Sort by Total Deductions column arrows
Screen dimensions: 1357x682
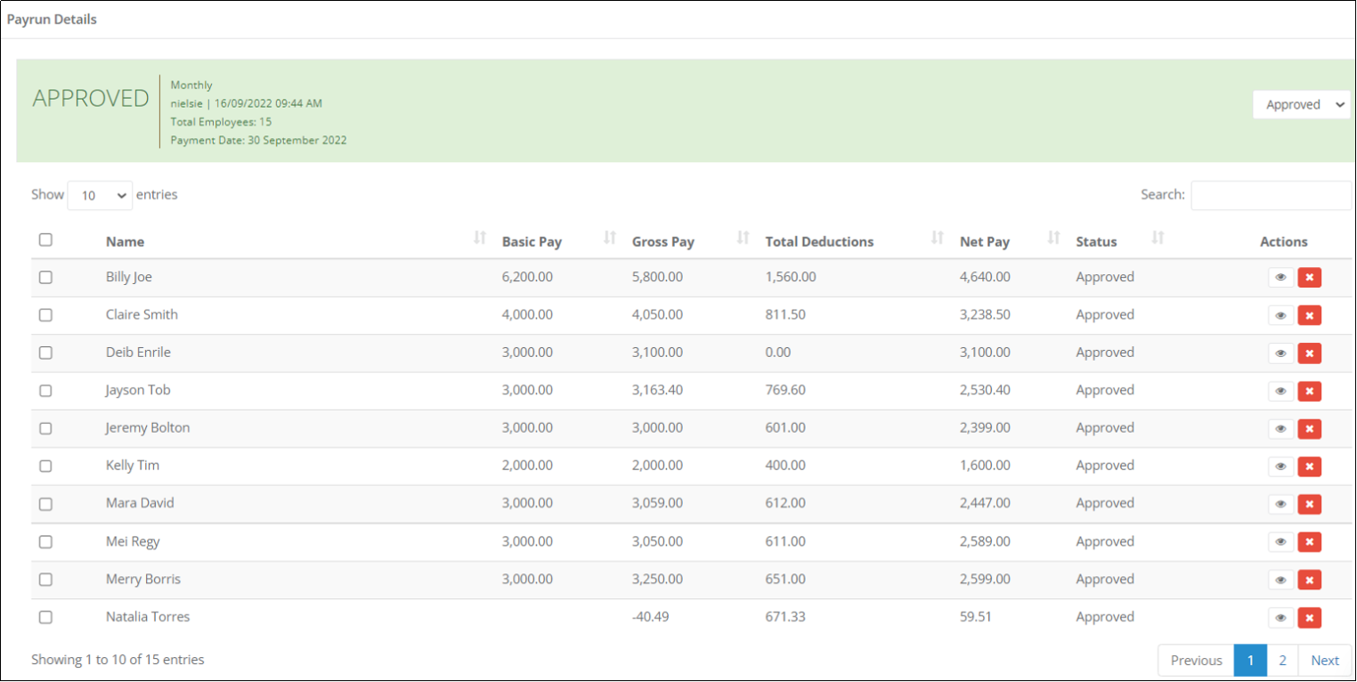(x=938, y=238)
